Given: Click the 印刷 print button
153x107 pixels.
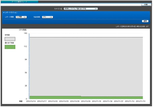Looking at the screenshot, I should coord(146,5).
